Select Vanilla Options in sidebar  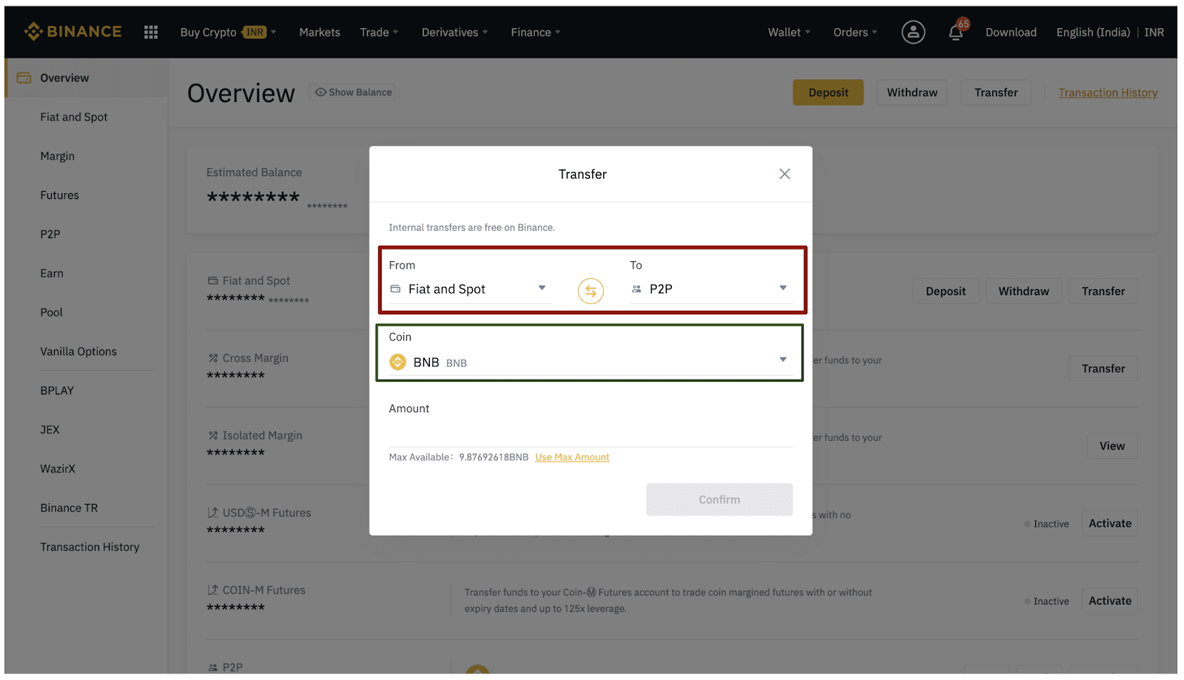(x=78, y=352)
